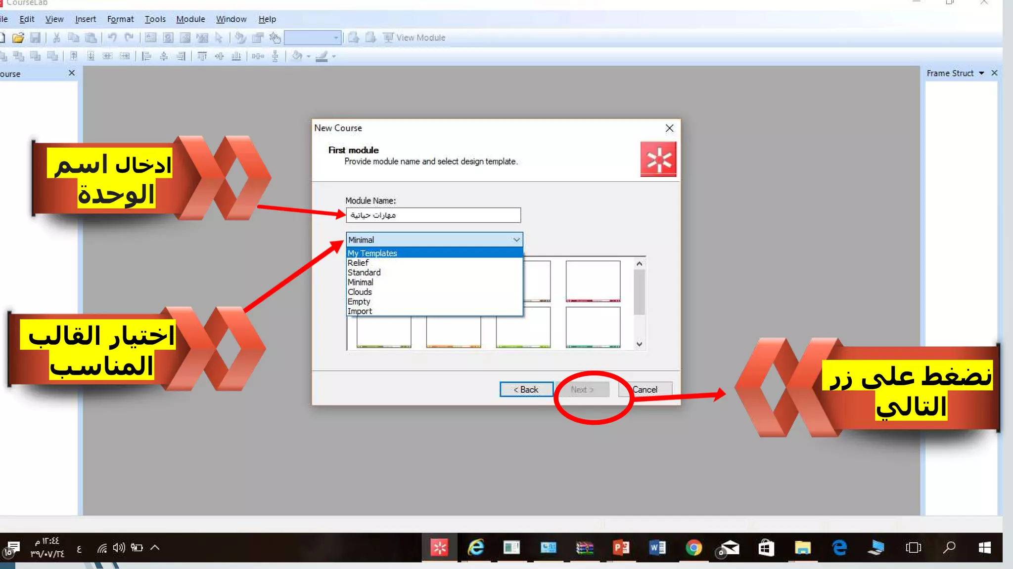Expand the Minimal template category dropdown
The width and height of the screenshot is (1013, 569).
(516, 240)
